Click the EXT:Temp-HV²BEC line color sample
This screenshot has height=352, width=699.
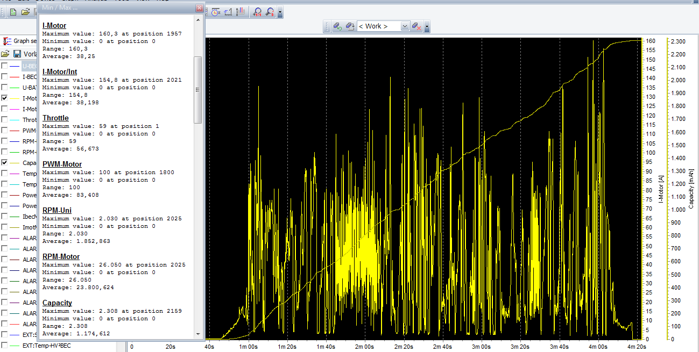point(15,346)
